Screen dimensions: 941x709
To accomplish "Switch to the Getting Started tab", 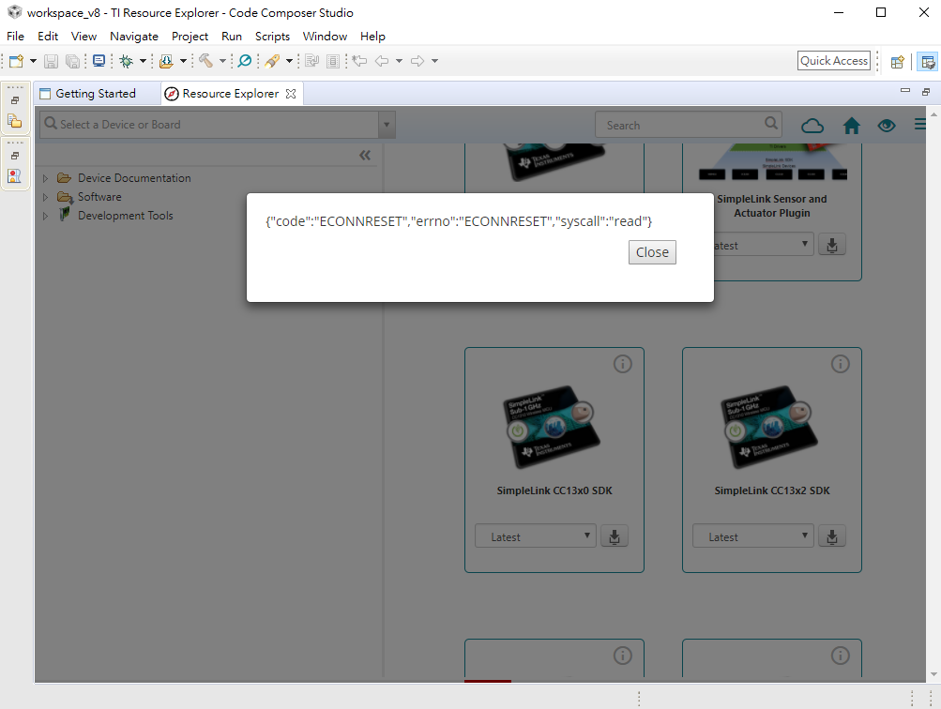I will [96, 94].
